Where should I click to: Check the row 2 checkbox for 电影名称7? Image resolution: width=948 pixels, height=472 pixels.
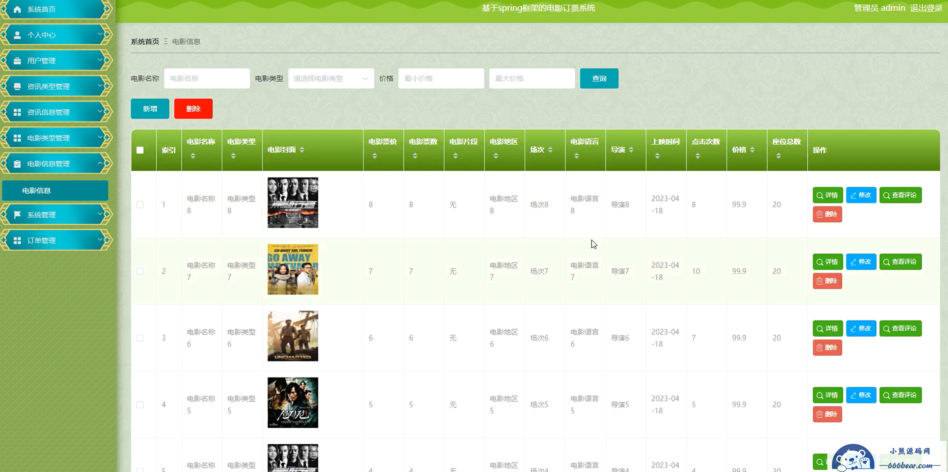coord(140,271)
